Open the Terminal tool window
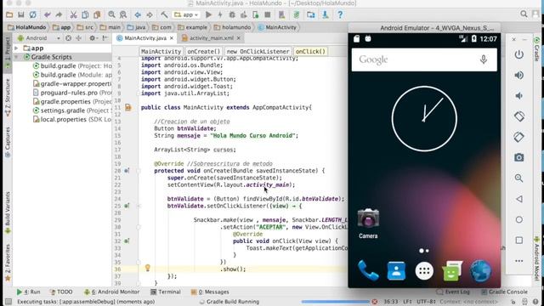Viewport: 544px width, 306px height. coord(166,292)
